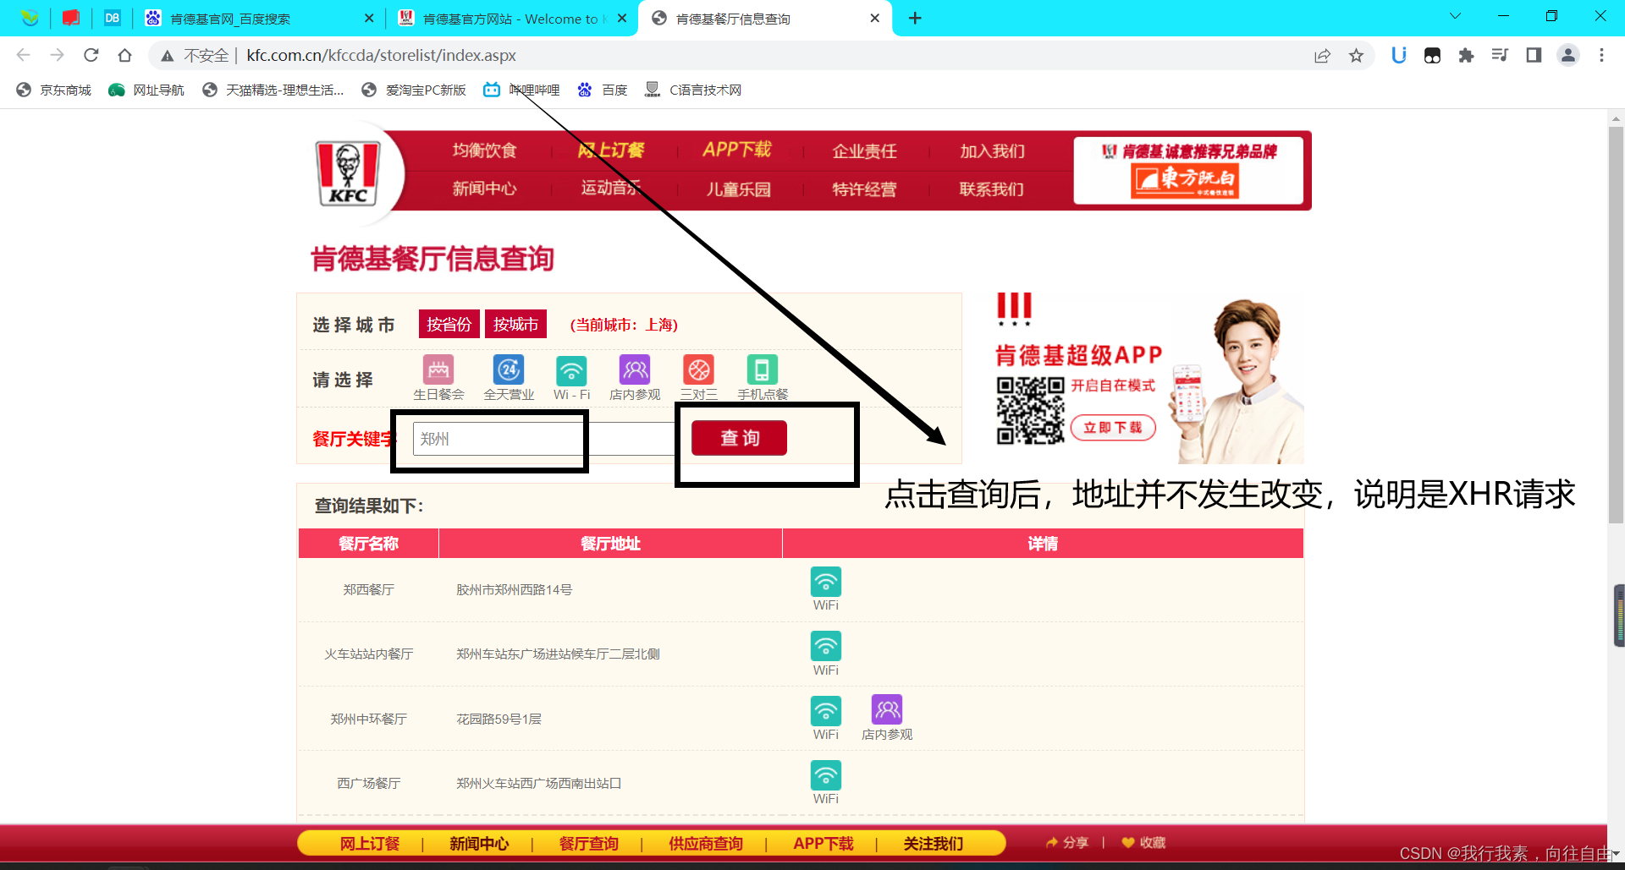
Task: Click 立即下载 app download button
Action: (1113, 428)
